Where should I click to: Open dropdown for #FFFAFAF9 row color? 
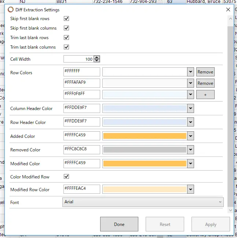[190, 83]
